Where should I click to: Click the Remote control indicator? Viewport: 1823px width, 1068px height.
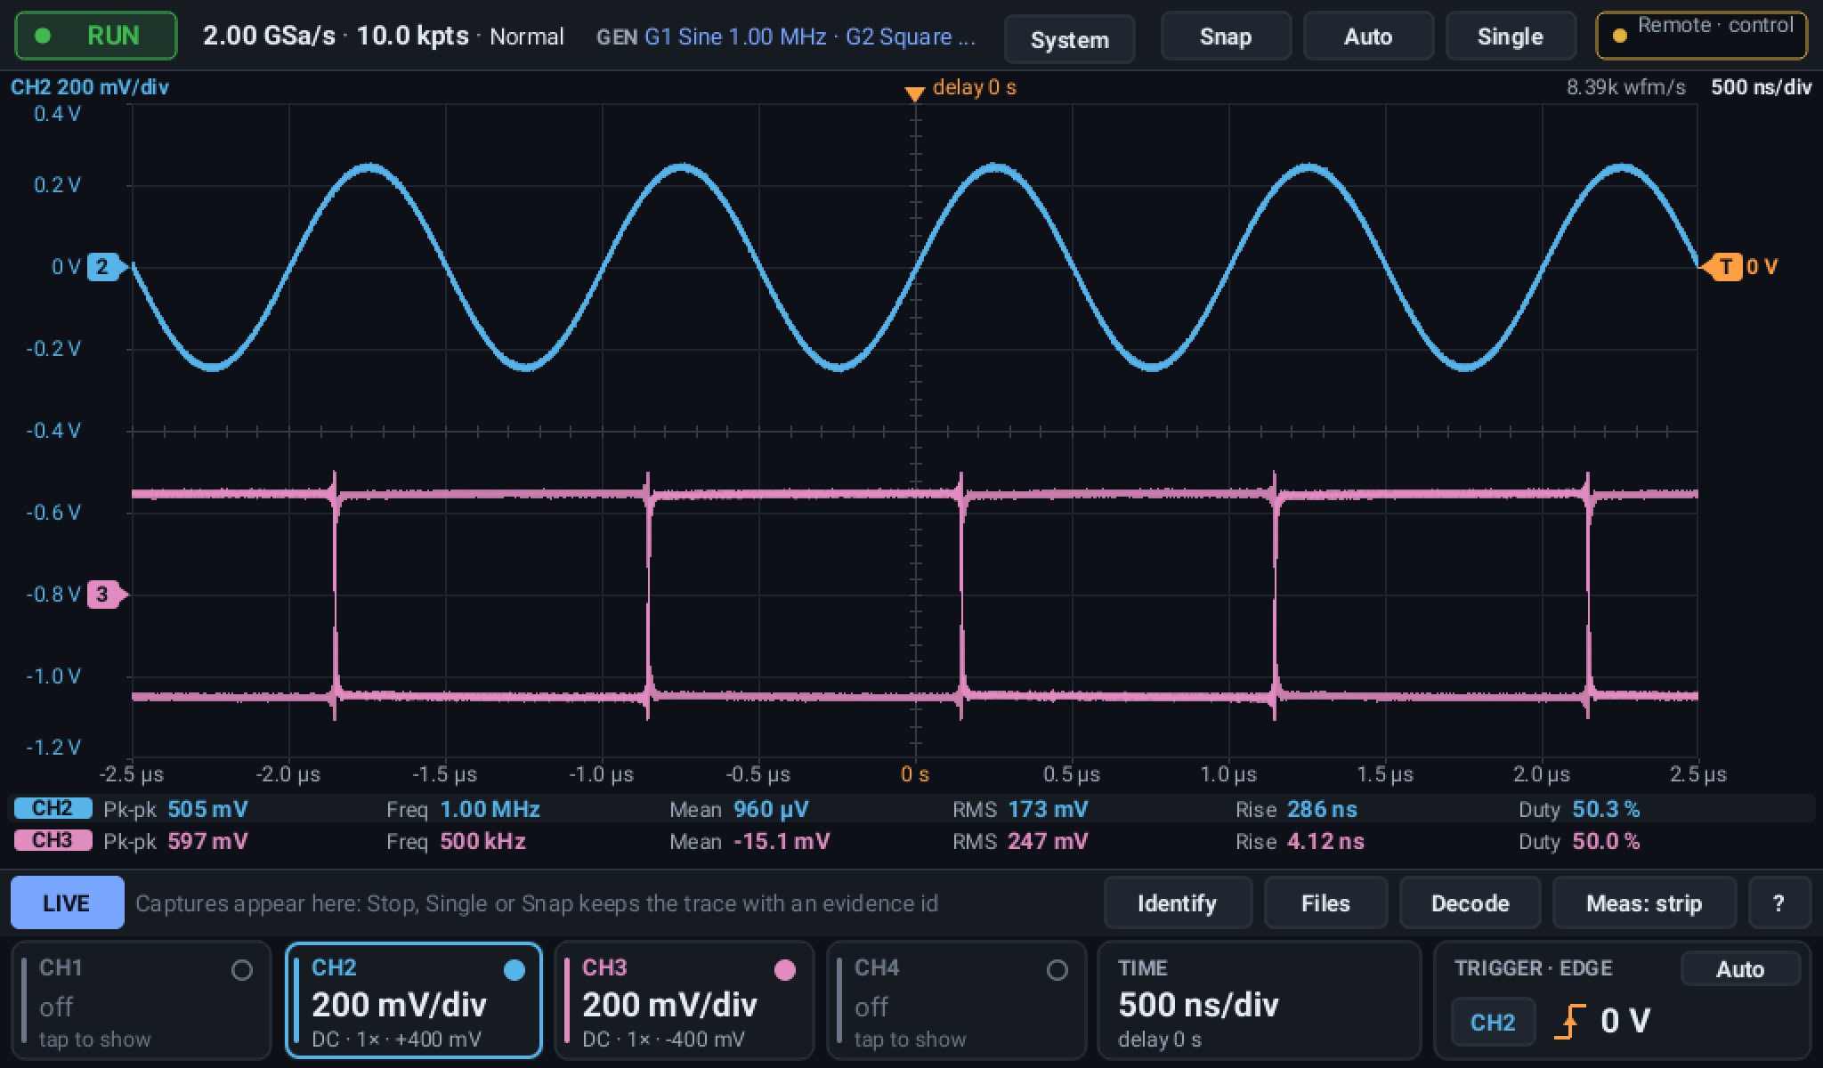[x=1701, y=36]
